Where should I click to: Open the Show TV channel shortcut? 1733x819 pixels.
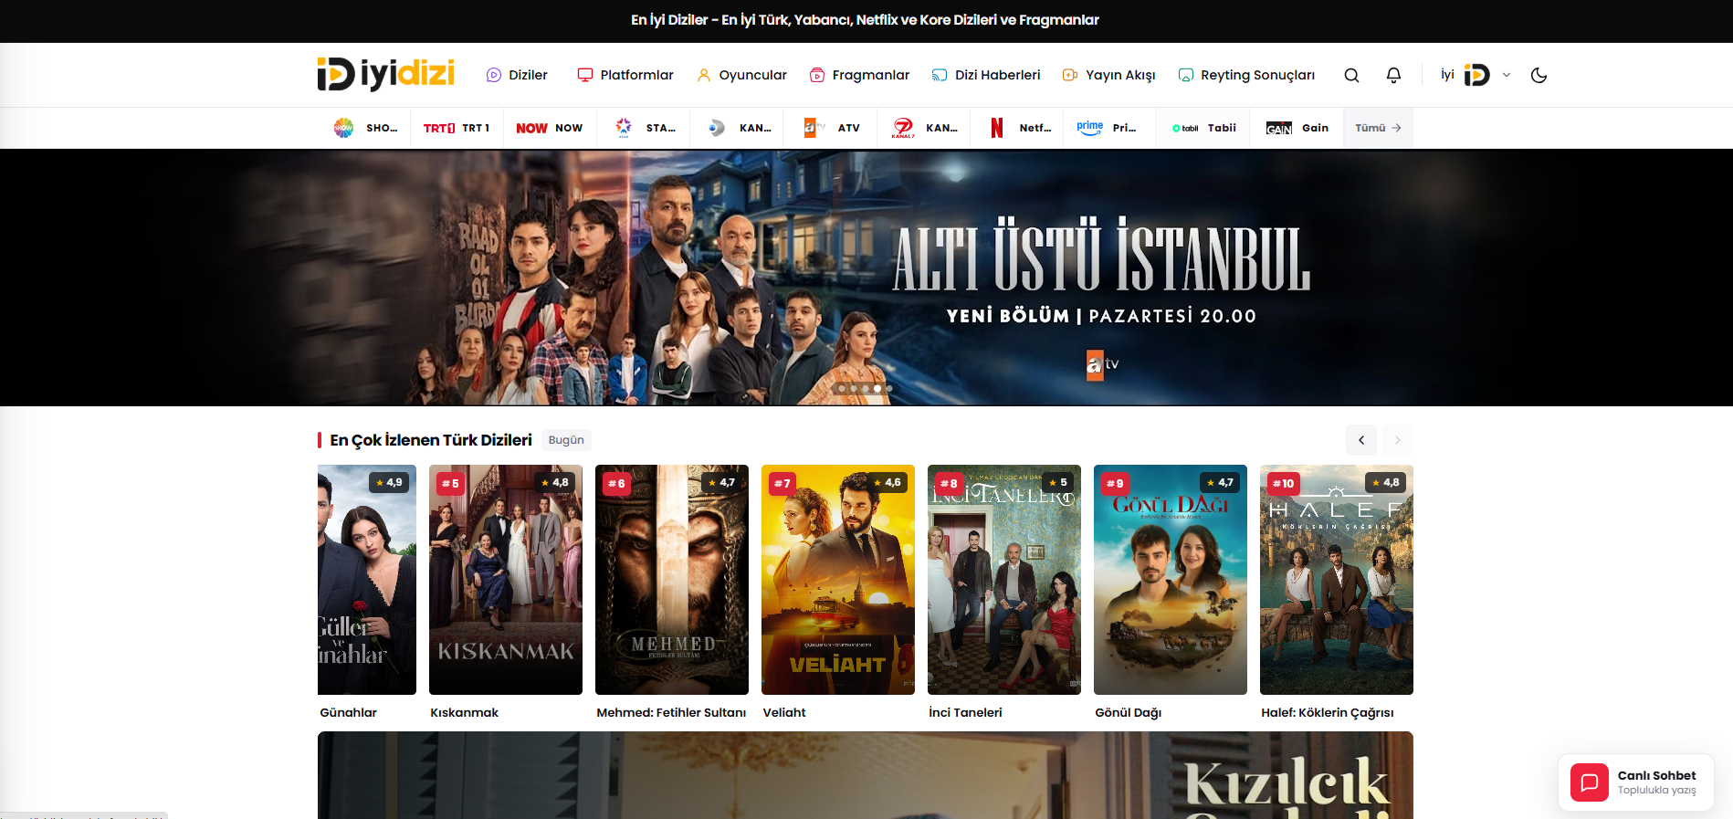(364, 128)
